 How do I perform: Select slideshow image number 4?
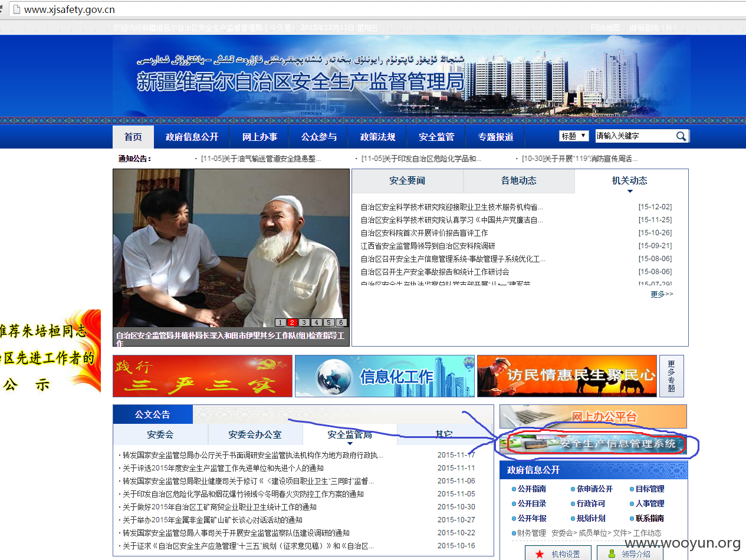point(316,322)
